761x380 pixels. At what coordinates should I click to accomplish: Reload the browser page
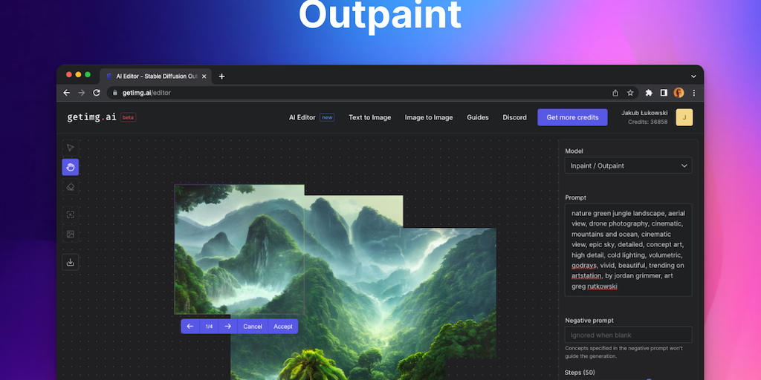point(97,93)
